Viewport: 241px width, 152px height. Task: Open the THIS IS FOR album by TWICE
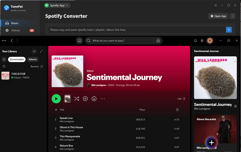tap(23, 76)
